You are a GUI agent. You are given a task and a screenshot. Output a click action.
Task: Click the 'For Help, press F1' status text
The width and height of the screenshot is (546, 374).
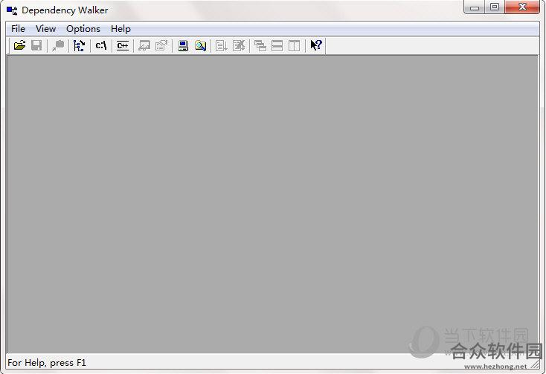click(47, 363)
